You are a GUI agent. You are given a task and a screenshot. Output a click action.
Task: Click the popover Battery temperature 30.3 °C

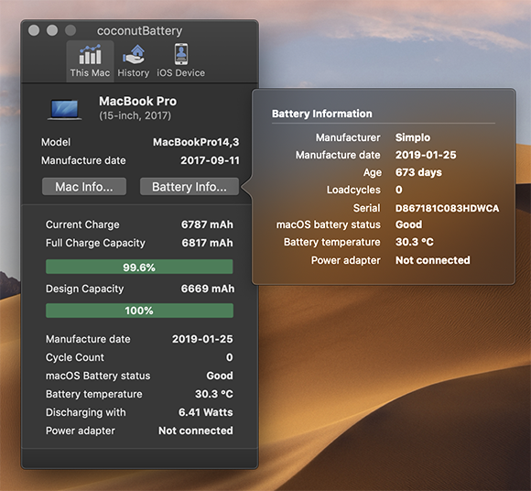click(x=415, y=242)
